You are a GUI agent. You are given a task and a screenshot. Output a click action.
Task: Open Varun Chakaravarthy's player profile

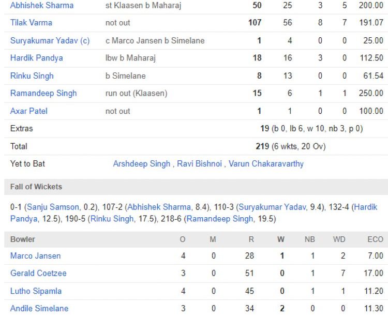pos(266,163)
